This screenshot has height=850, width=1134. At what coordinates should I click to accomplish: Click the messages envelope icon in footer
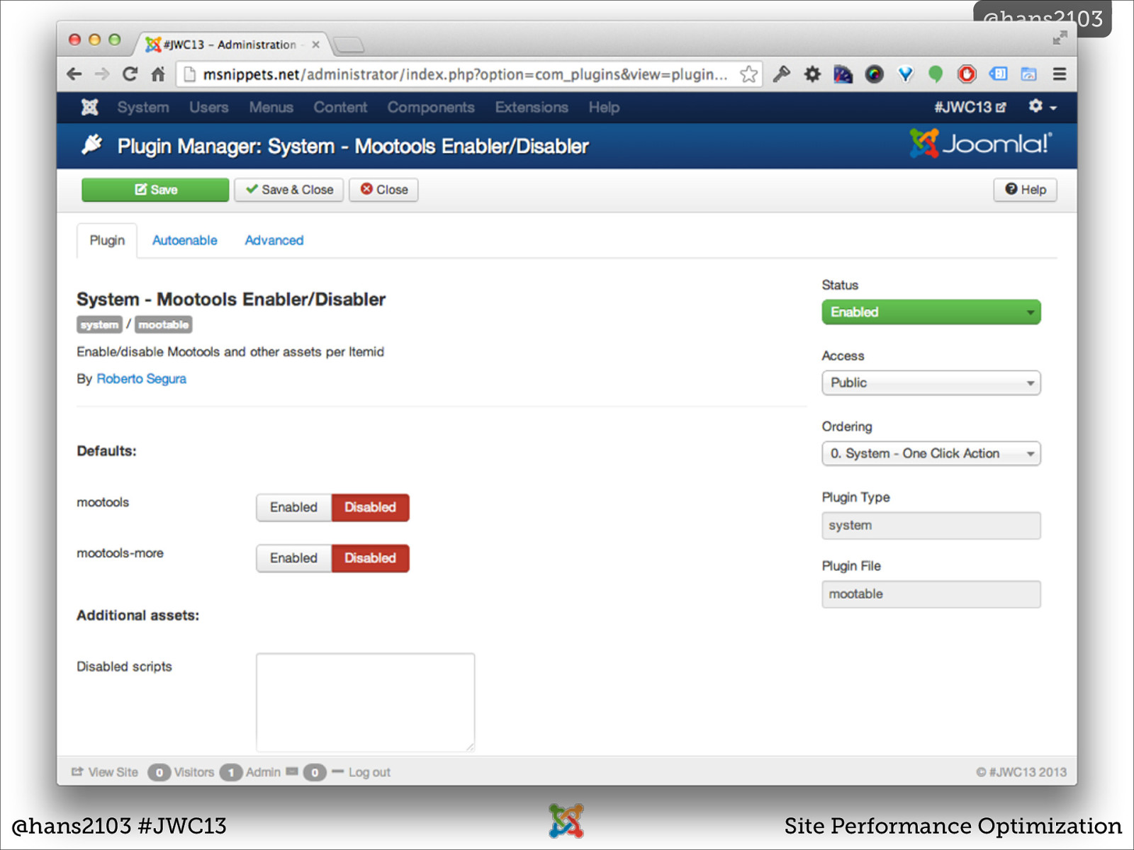pyautogui.click(x=292, y=771)
